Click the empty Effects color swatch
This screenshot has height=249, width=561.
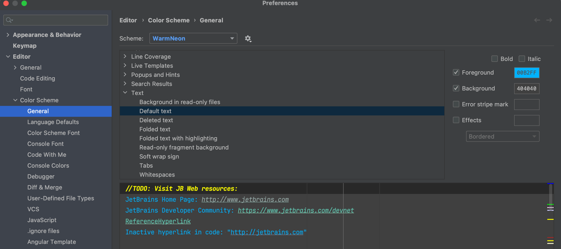tap(527, 120)
